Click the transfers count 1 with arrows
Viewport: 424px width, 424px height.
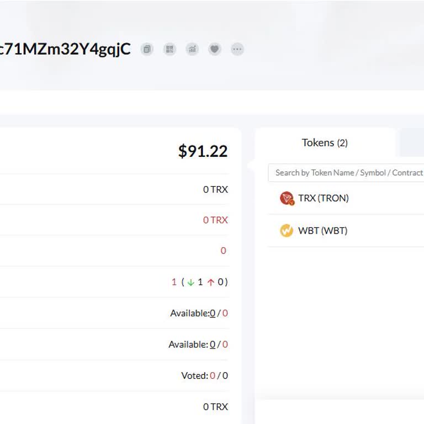point(199,282)
